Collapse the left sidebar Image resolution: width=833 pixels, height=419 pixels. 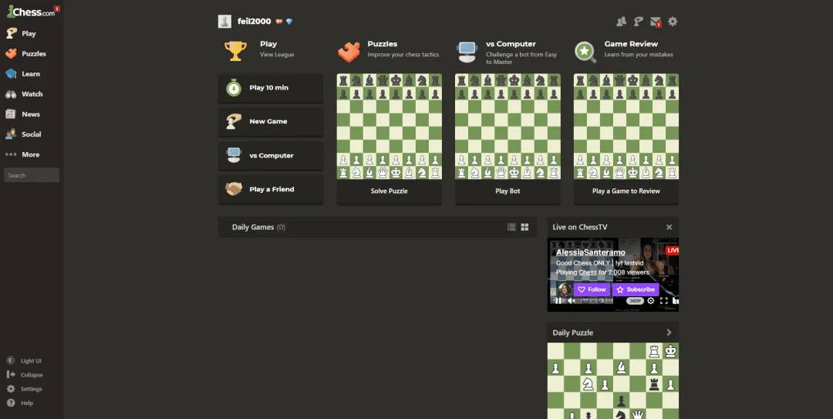[x=25, y=375]
